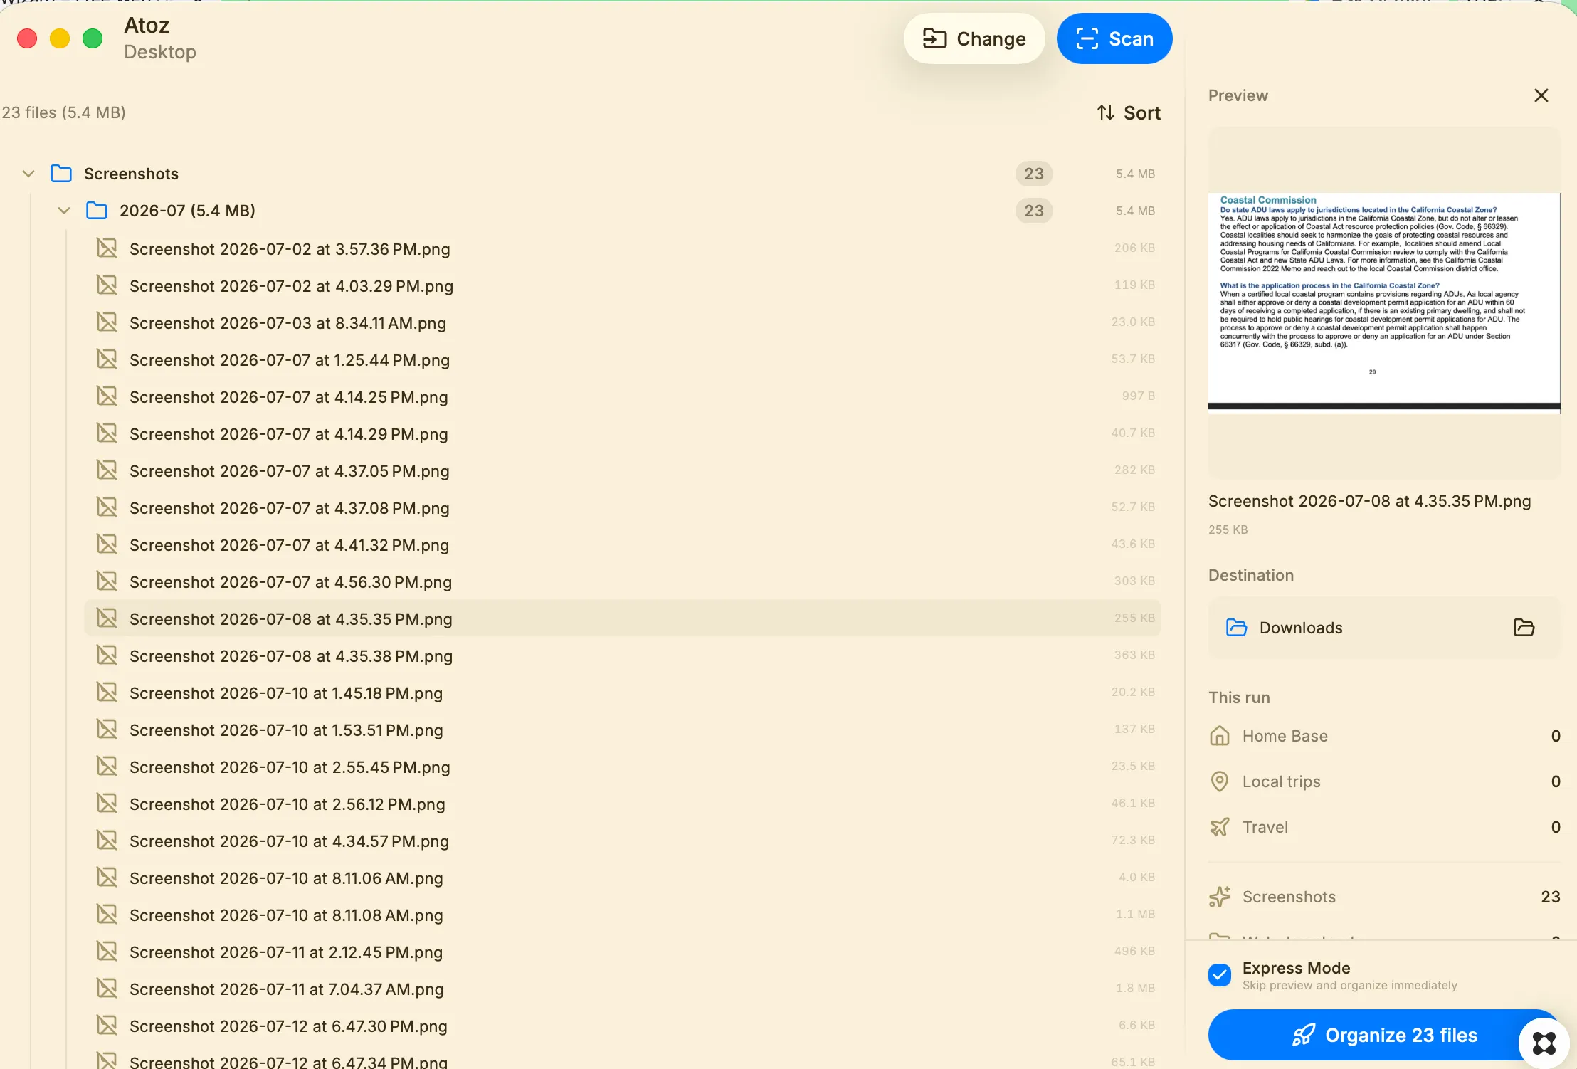Select the 2026-07 (5.4 MB) folder label
Screen dimensions: 1577x1069
pos(187,211)
